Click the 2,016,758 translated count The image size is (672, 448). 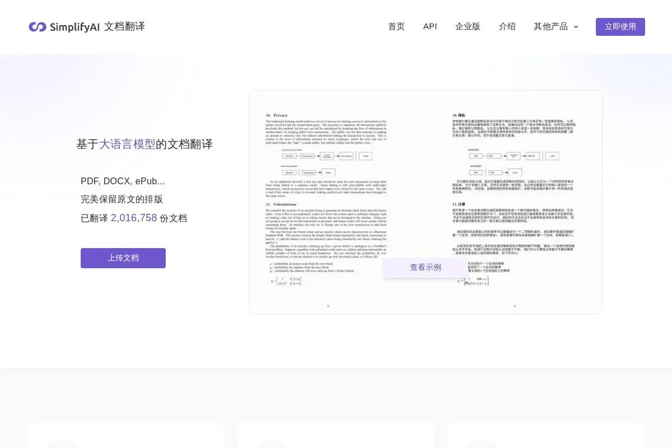pos(134,218)
